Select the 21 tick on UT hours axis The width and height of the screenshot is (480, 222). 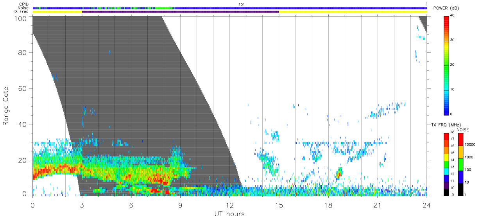(378, 205)
